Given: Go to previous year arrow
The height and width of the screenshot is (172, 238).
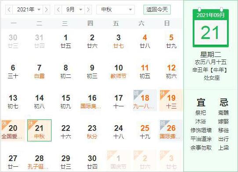Looking at the screenshot, I should click(x=9, y=10).
